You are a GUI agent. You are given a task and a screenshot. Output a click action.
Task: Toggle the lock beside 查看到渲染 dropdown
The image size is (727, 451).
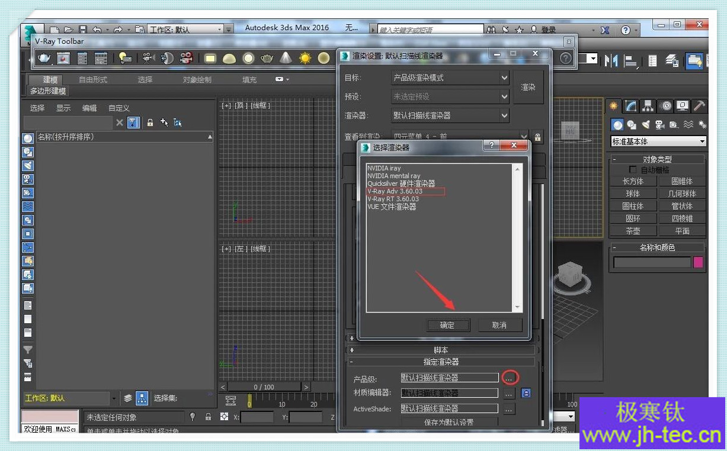[x=537, y=137]
